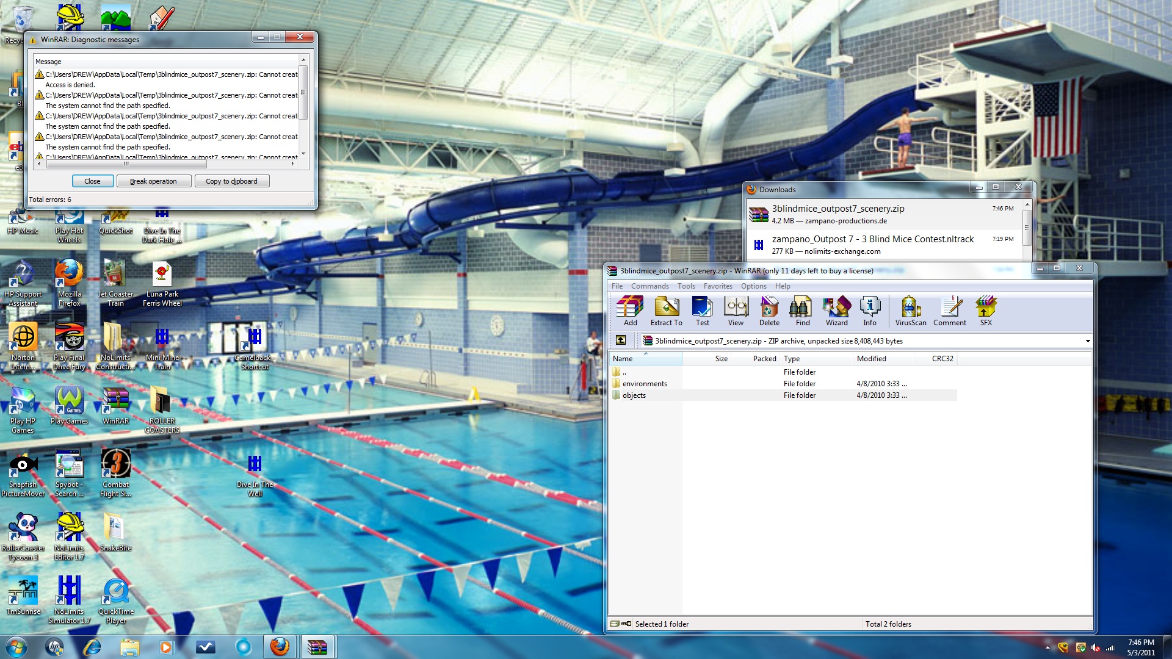
Task: Click the volume icon in system tray
Action: click(1096, 647)
